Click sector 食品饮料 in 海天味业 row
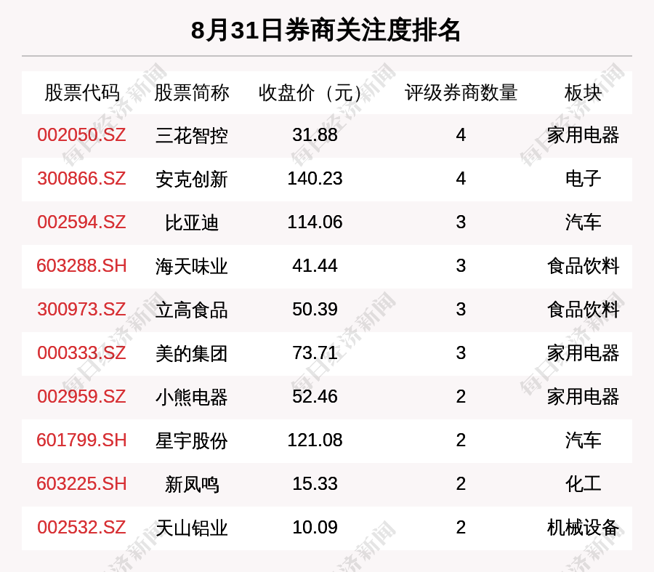654x572 pixels. tap(583, 266)
